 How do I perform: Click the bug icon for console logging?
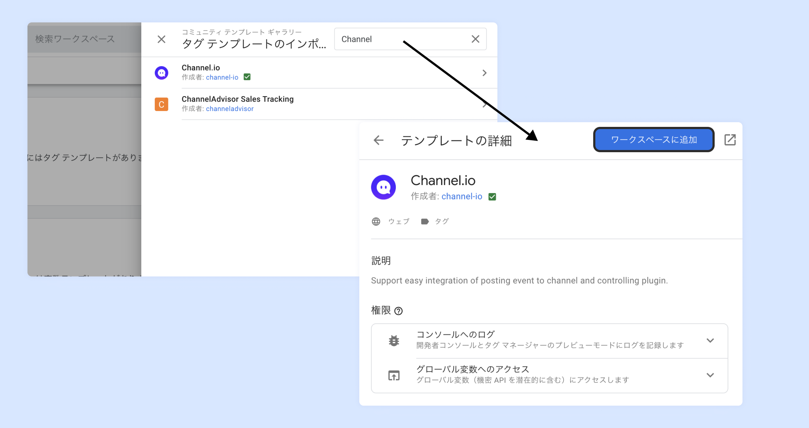point(394,341)
